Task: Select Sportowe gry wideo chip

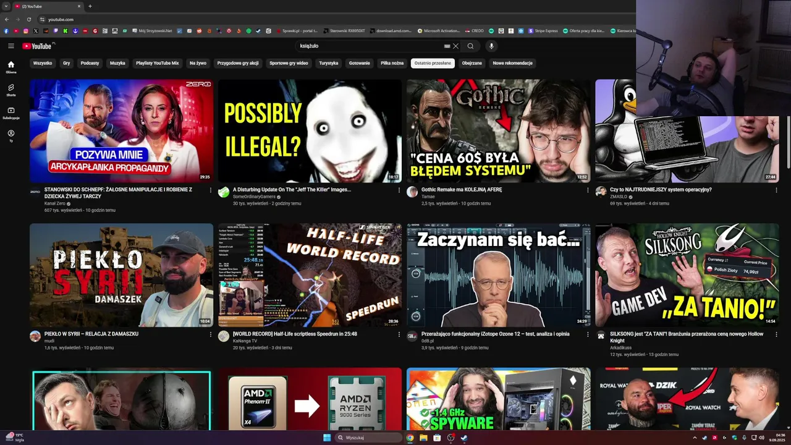Action: (289, 63)
